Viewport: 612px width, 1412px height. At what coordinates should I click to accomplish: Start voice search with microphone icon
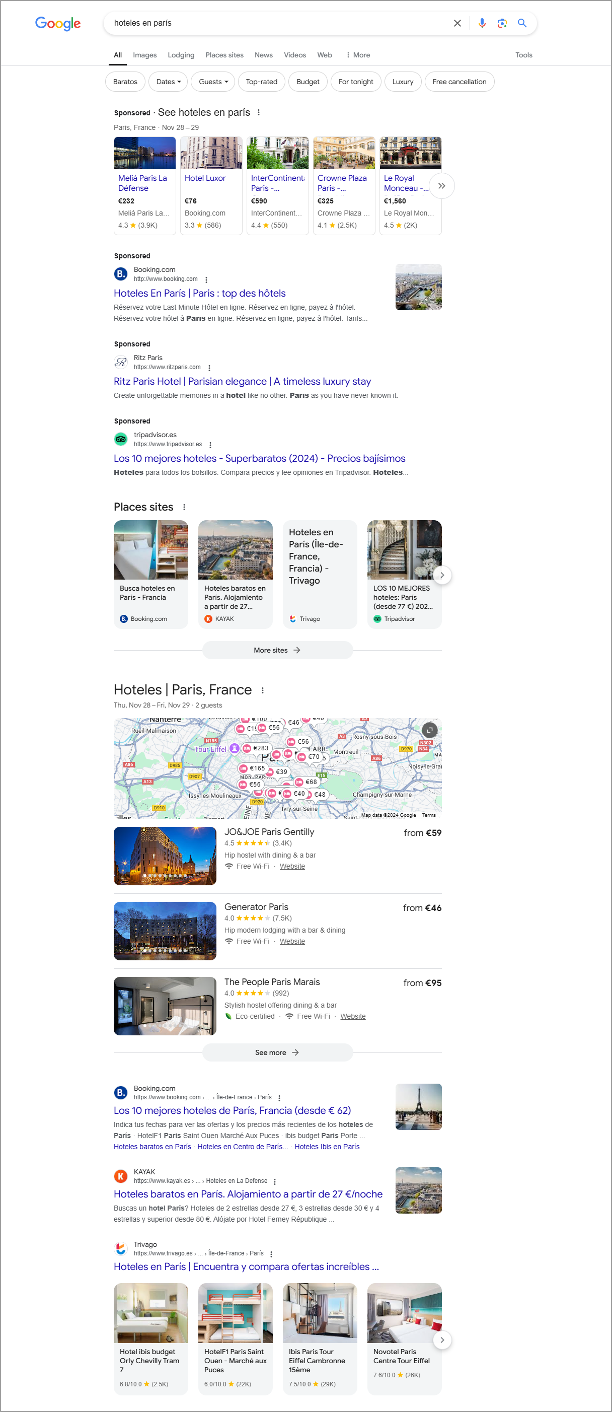coord(482,23)
